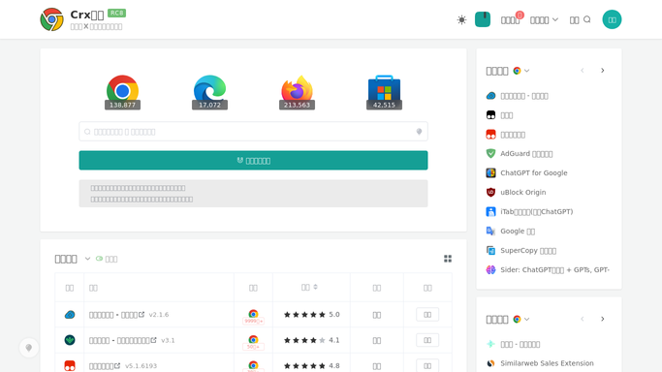Click the blue cloud icon in v2.1.6 row

70,315
